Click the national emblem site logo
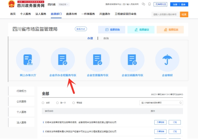 pyautogui.click(x=11, y=4)
